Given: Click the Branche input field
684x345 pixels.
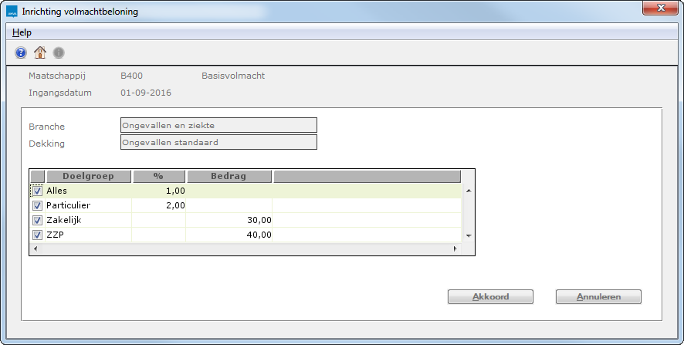Looking at the screenshot, I should [218, 126].
